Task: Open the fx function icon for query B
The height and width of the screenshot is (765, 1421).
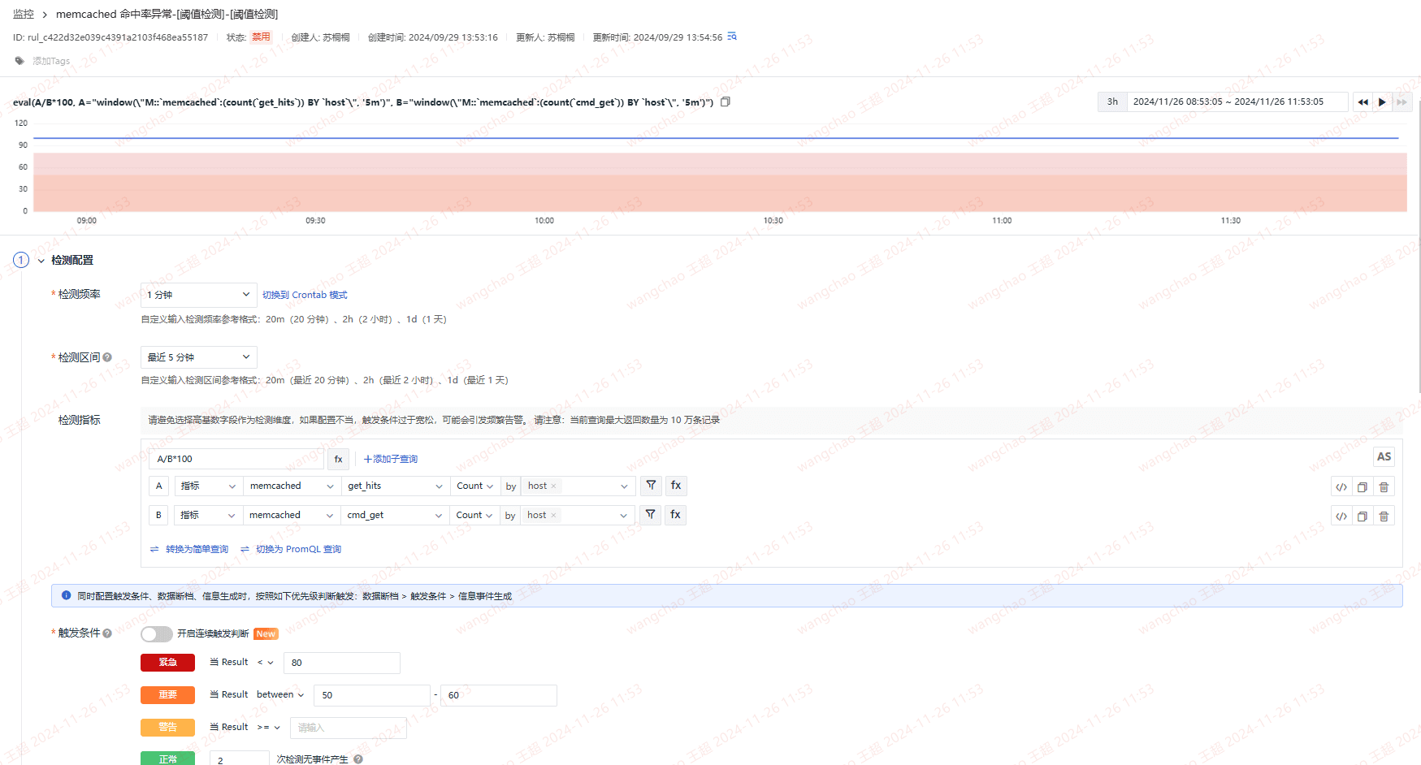Action: (676, 515)
